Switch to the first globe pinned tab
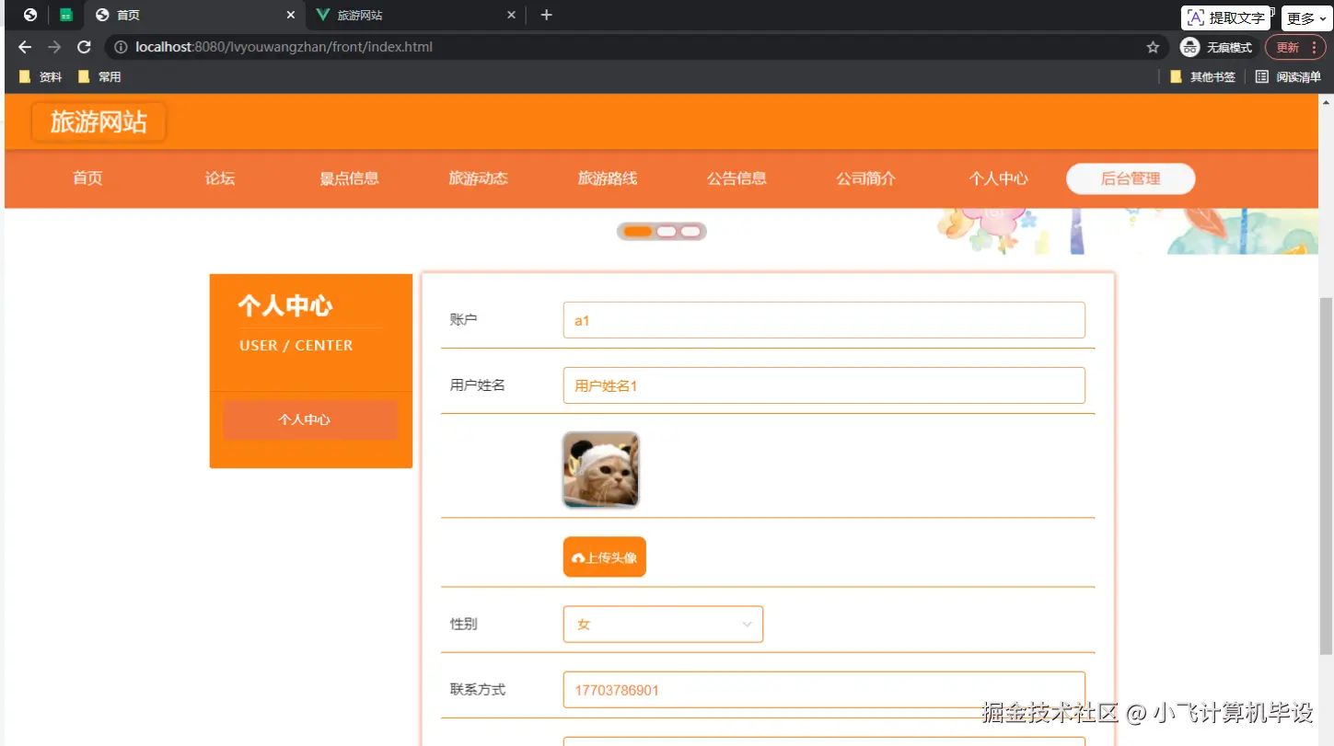Viewport: 1334px width, 746px height. [x=30, y=16]
